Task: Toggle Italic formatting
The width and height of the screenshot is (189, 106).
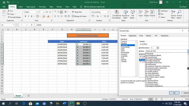Action: (28, 16)
